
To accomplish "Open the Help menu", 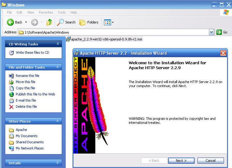I will [x=73, y=12].
